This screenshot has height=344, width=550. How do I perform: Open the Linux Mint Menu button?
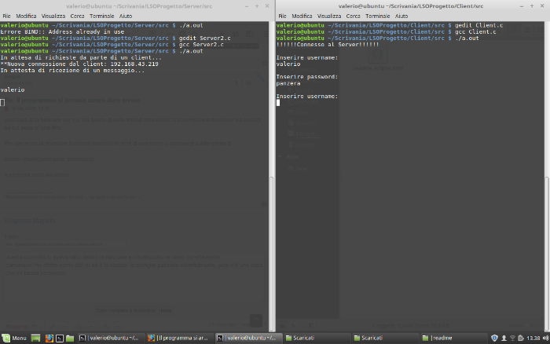(x=15, y=338)
